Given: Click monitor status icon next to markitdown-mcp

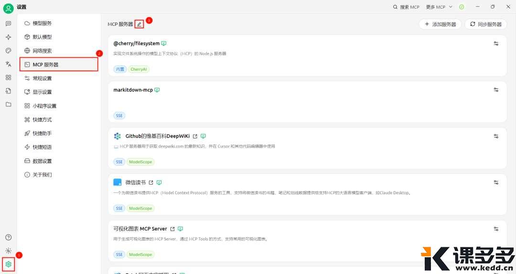Looking at the screenshot, I should tap(157, 90).
